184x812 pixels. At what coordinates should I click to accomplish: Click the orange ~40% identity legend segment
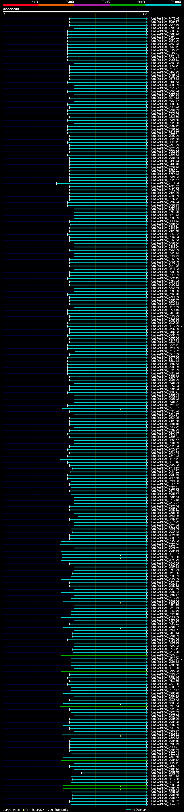(x=56, y=5)
